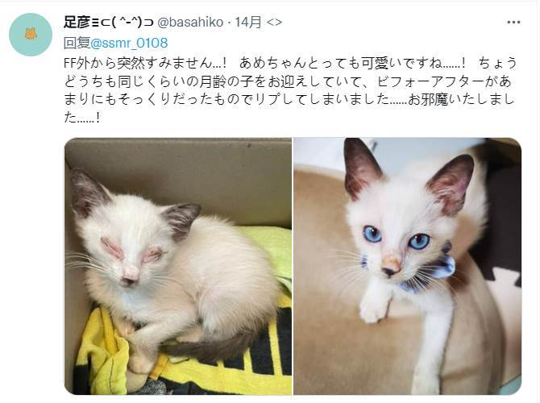Click the 回复 reply label
The image size is (540, 403).
(77, 43)
